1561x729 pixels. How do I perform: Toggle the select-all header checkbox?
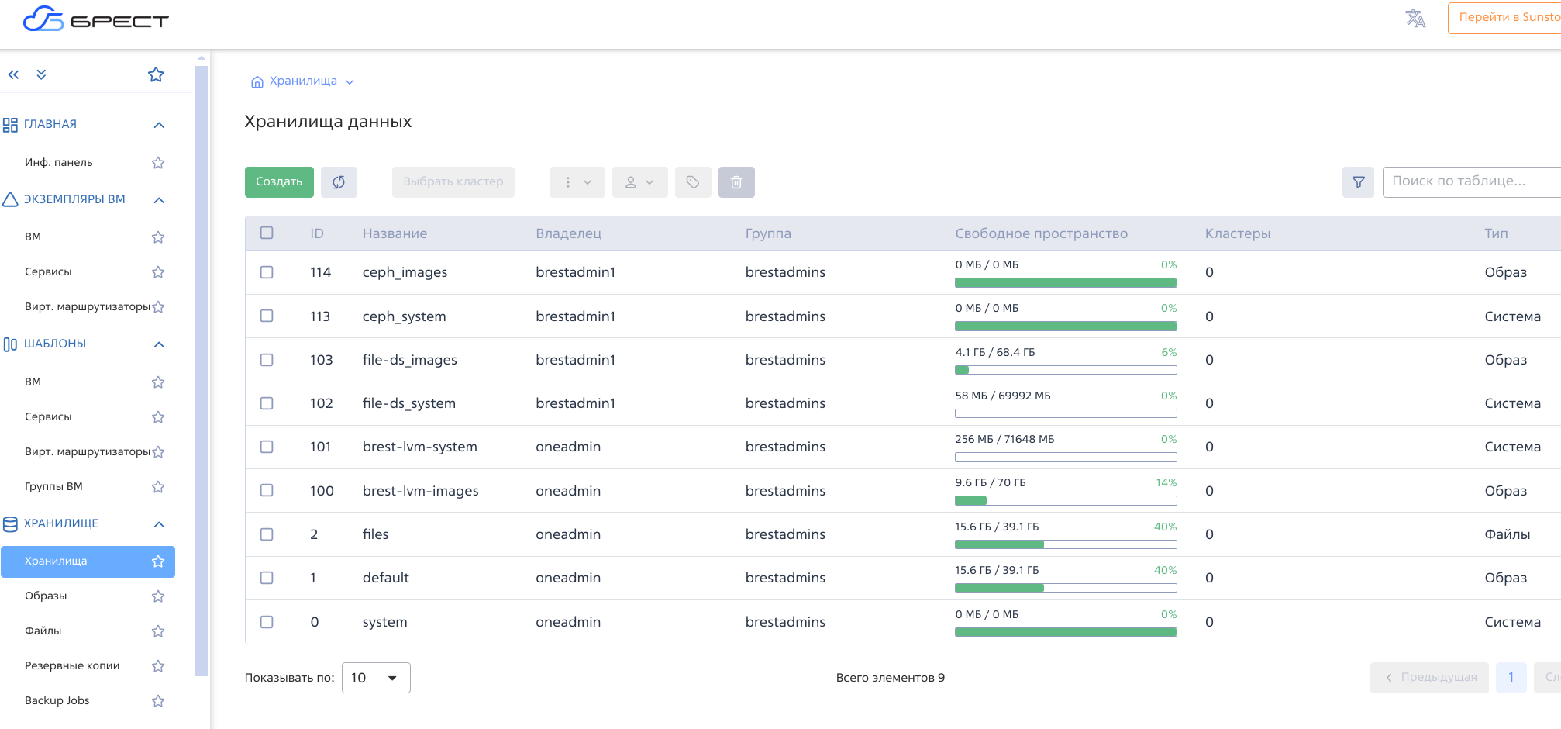click(267, 233)
